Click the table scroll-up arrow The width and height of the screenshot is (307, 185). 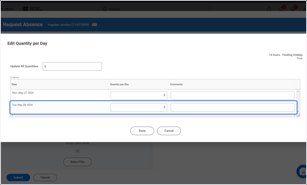298,91
